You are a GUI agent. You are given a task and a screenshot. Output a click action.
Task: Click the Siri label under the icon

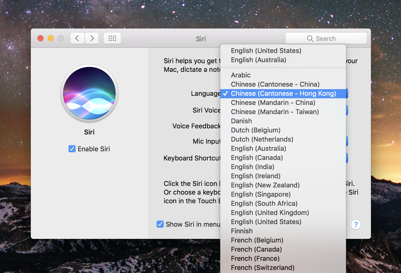coord(89,132)
